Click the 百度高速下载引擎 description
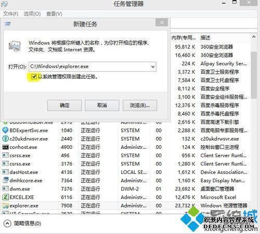The height and width of the screenshot is (234, 260). (x=220, y=122)
